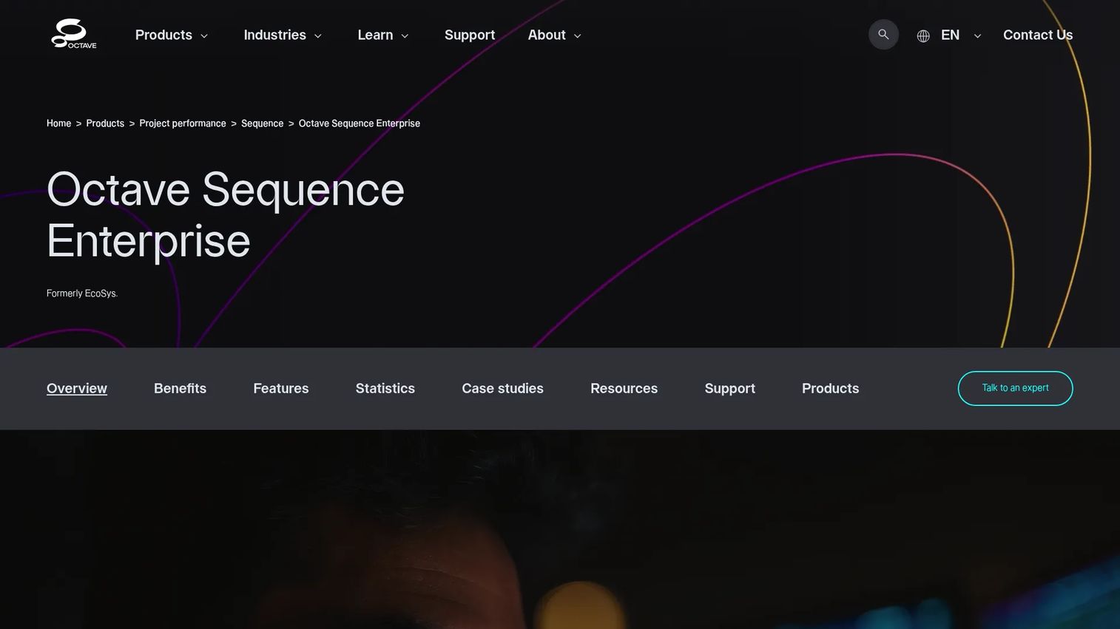Jump to the Statistics tab

[x=385, y=388]
